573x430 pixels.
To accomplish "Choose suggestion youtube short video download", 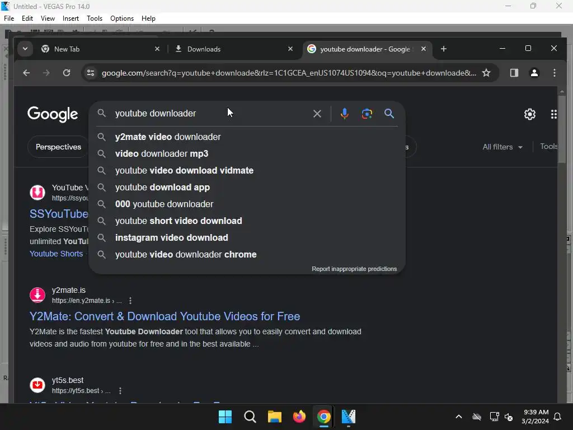I will point(247,221).
